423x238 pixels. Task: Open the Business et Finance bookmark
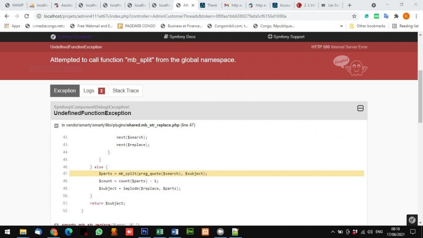[x=181, y=26]
